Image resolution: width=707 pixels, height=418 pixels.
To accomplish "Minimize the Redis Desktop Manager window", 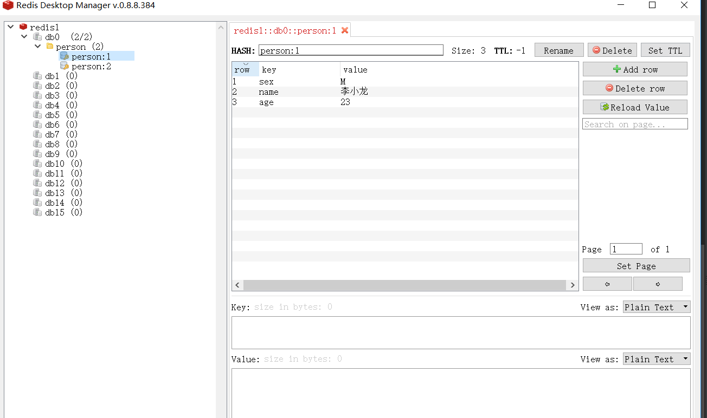I will click(x=620, y=5).
